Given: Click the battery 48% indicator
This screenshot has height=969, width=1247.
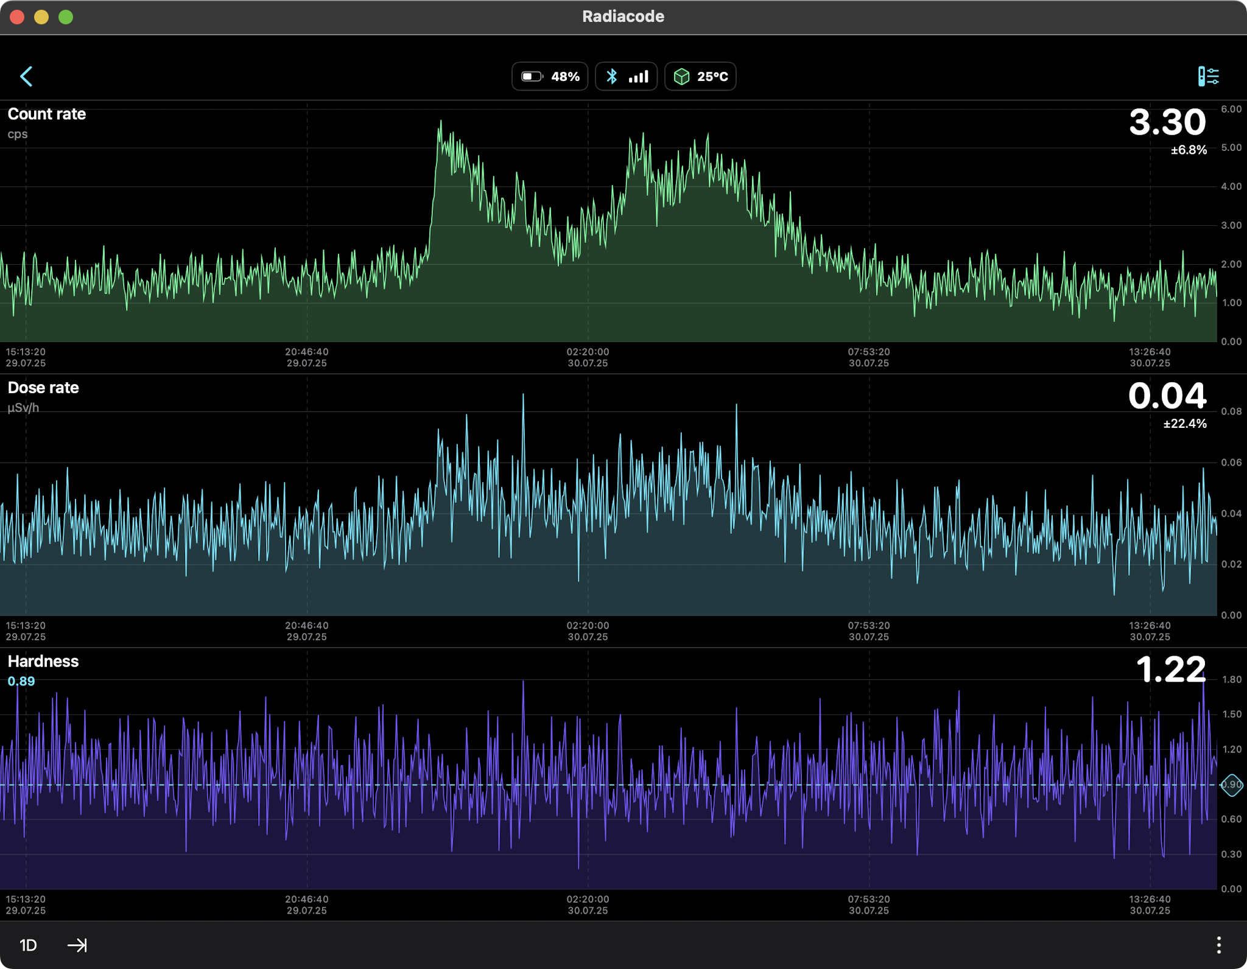Looking at the screenshot, I should [550, 77].
